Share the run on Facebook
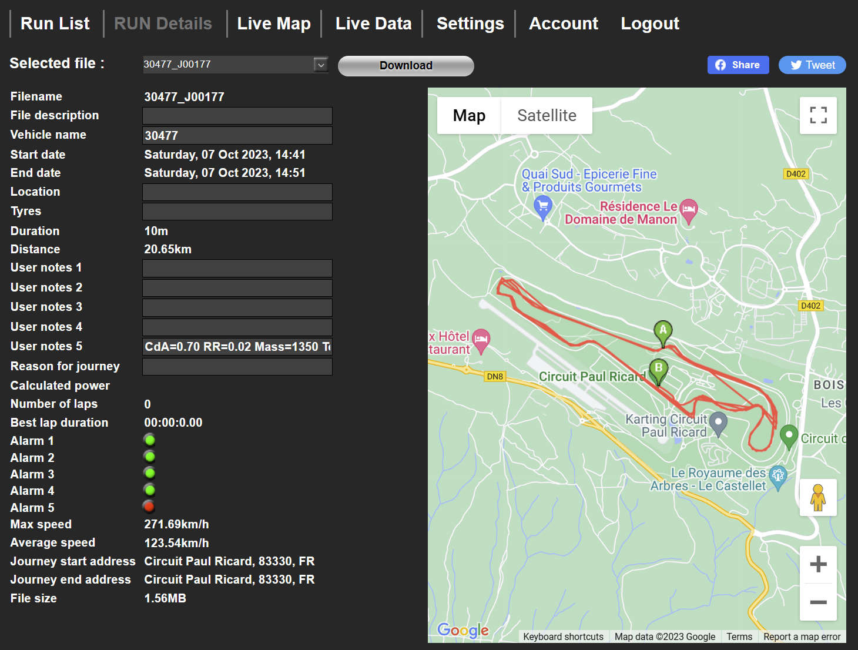 pos(738,65)
